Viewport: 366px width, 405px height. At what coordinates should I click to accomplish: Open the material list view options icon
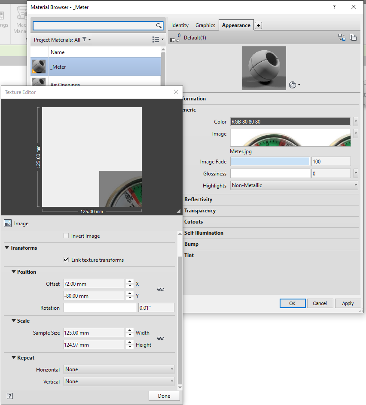point(156,39)
